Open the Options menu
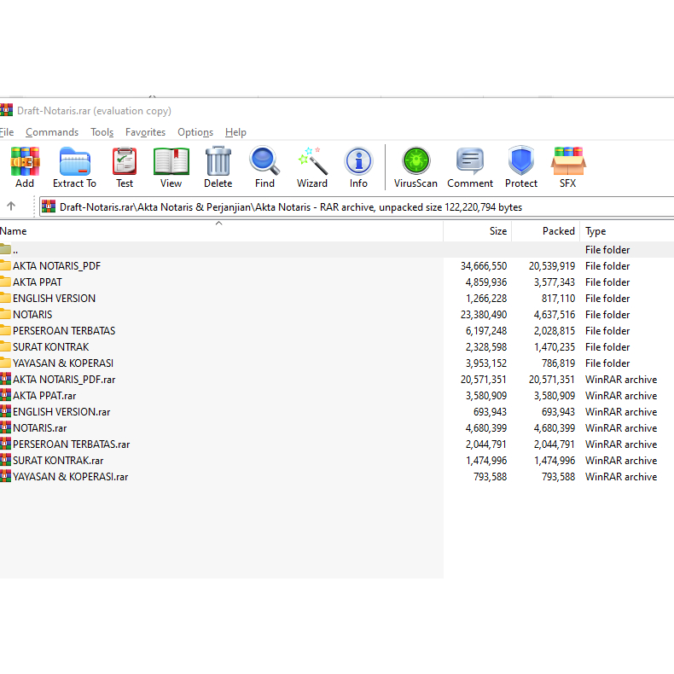This screenshot has width=674, height=674. coord(195,132)
